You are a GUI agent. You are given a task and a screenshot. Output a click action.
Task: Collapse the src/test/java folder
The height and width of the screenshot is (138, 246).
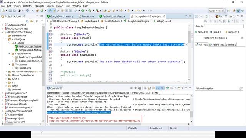[6, 39]
